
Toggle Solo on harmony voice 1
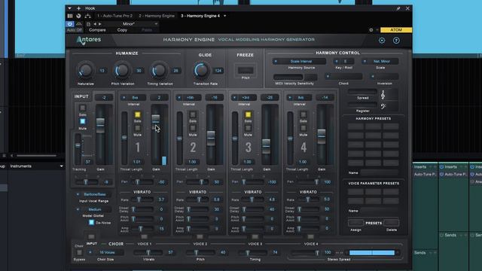(x=137, y=114)
